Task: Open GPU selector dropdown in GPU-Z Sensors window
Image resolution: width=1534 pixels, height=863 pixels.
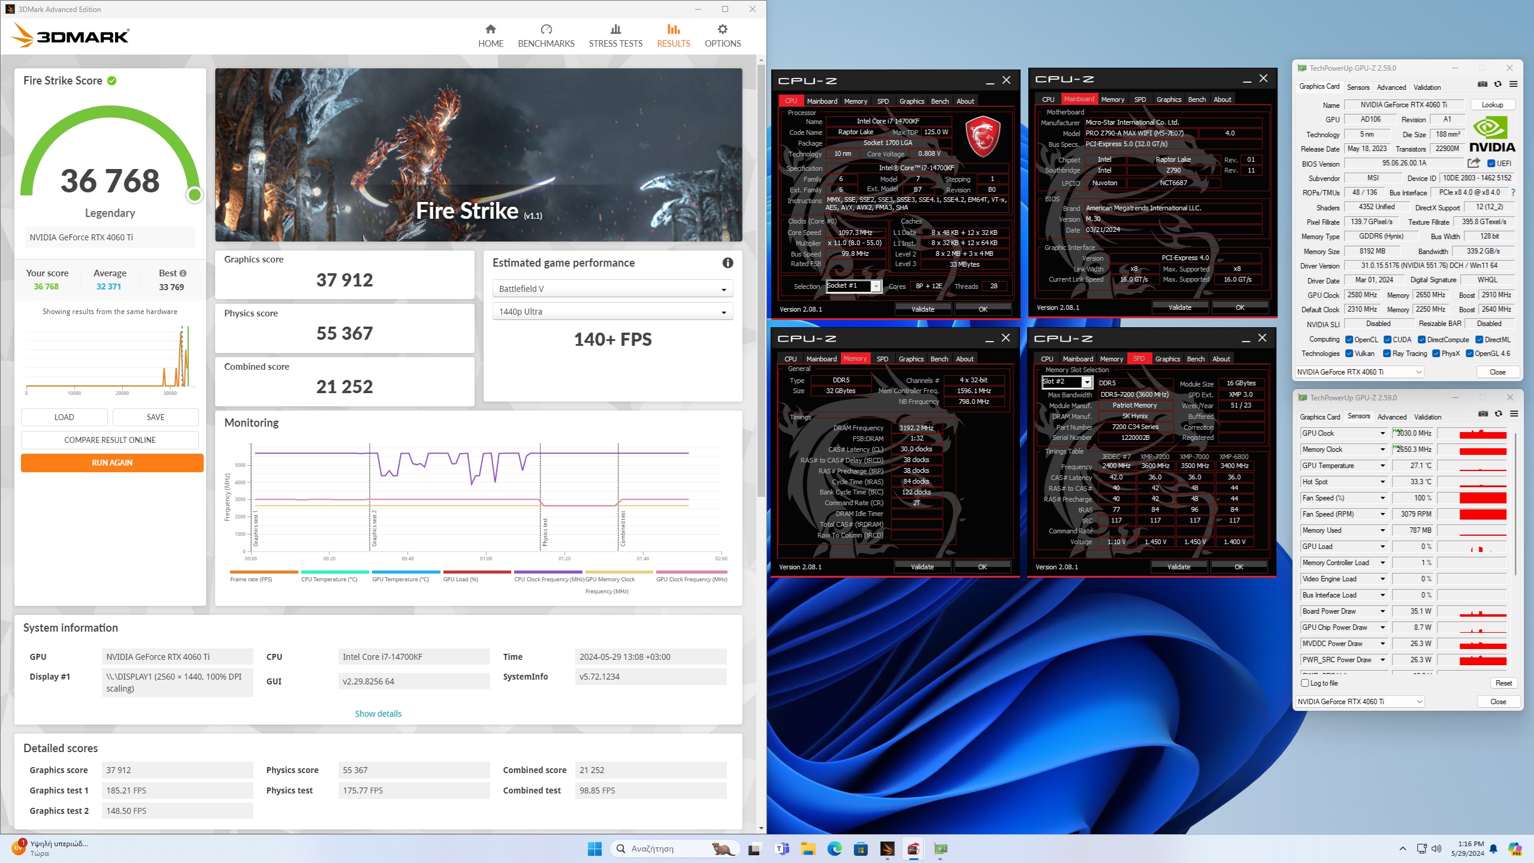Action: click(x=1360, y=702)
